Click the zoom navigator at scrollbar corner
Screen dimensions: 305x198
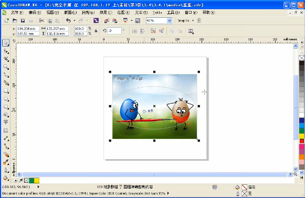(295, 174)
